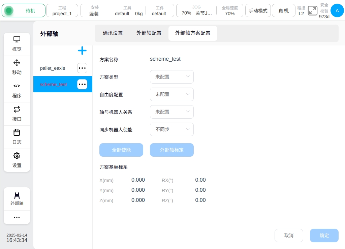The height and width of the screenshot is (249, 345).
Task: Open the 移动 move panel
Action: (17, 67)
